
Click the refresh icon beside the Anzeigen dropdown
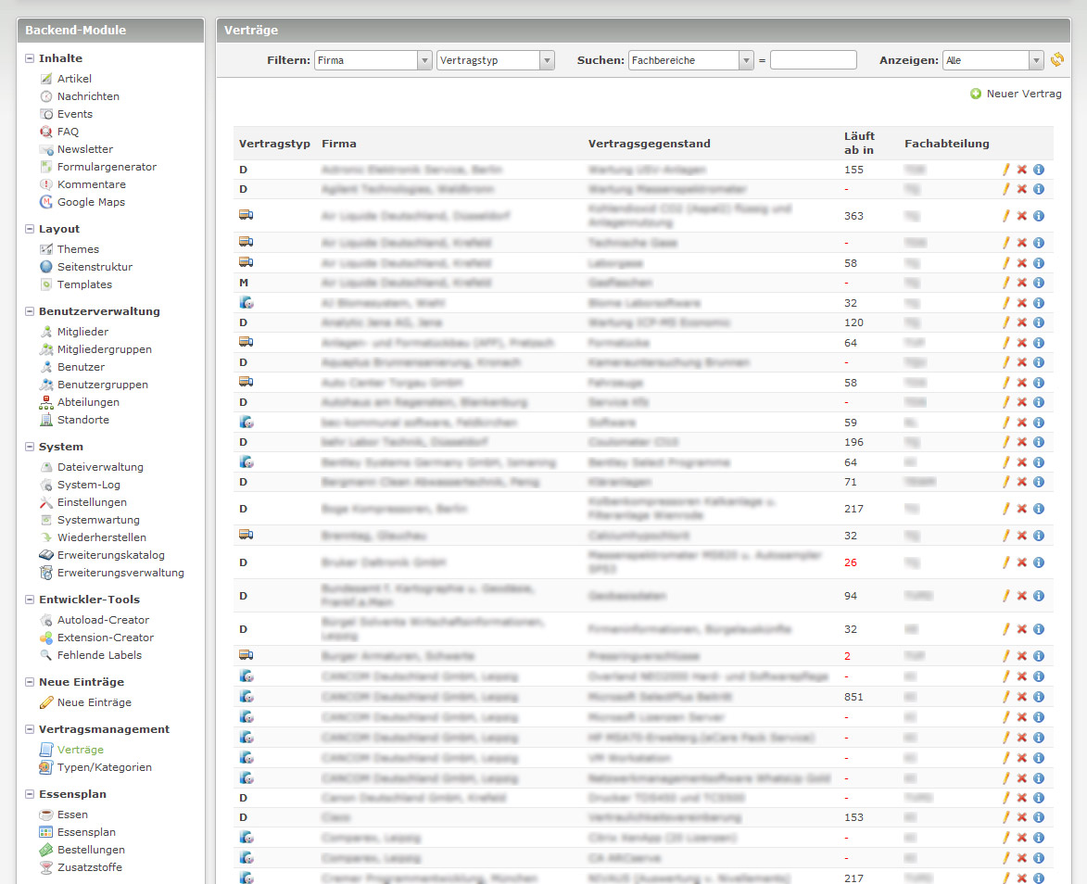coord(1057,60)
